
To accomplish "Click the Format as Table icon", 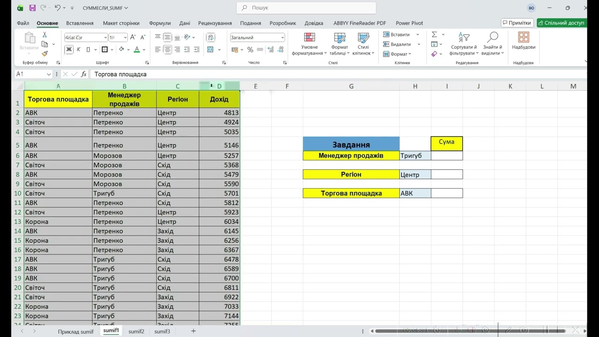I will coord(340,38).
